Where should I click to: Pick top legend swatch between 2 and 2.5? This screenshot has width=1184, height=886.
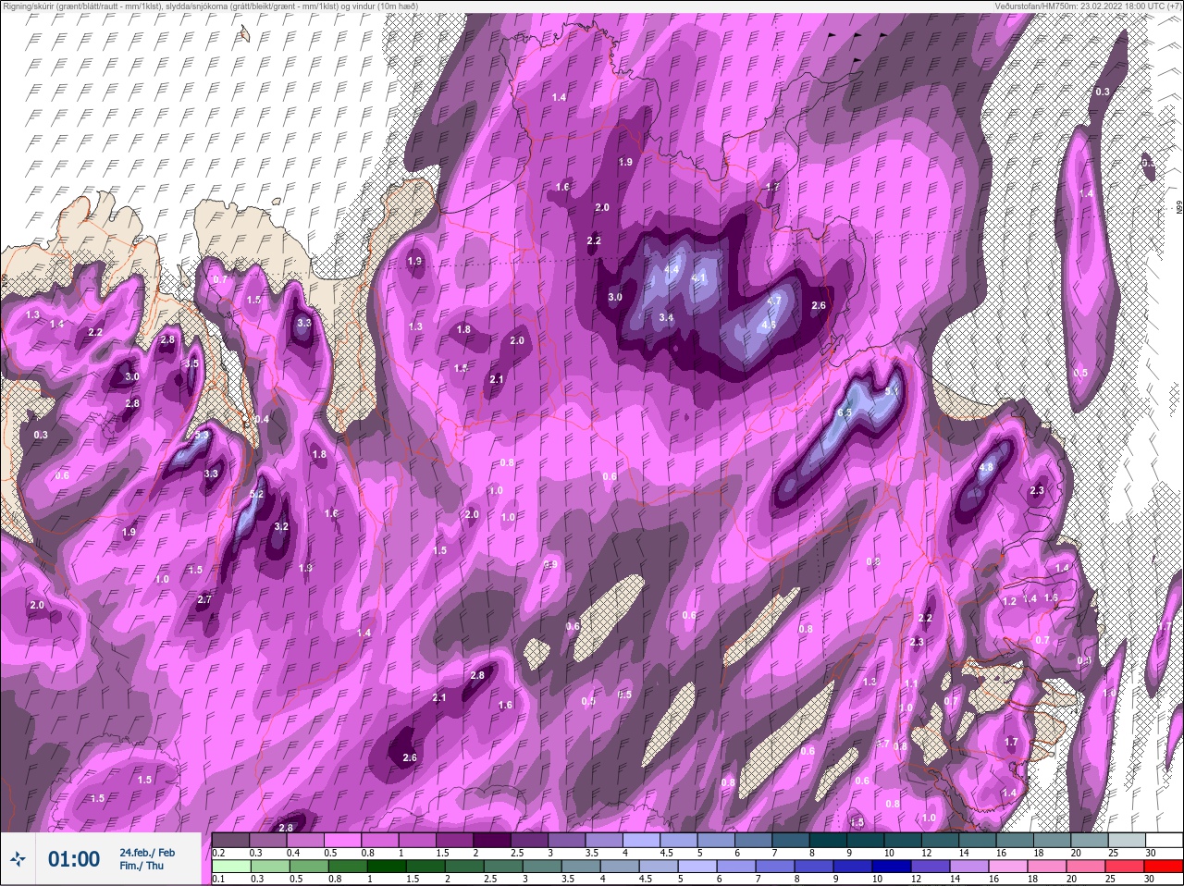494,840
